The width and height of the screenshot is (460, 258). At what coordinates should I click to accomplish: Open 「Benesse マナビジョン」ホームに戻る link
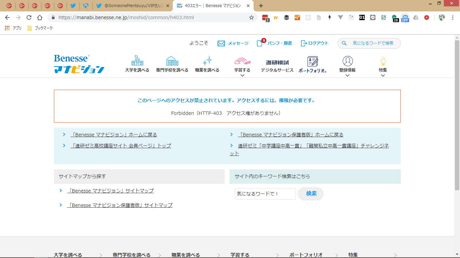[114, 135]
